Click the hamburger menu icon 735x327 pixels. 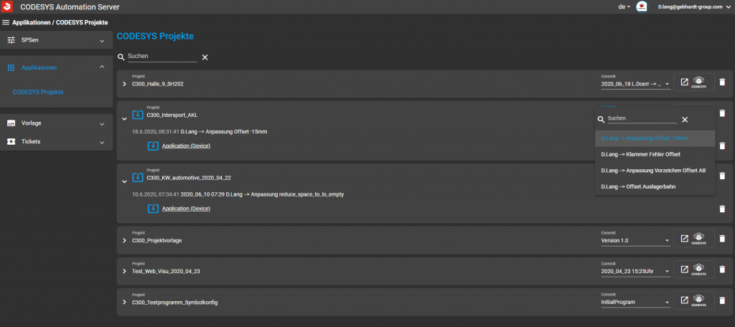[x=6, y=22]
